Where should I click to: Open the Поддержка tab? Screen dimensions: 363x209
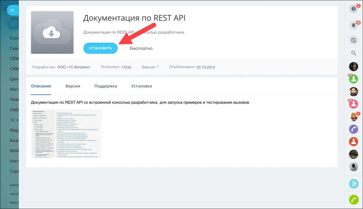pos(106,86)
